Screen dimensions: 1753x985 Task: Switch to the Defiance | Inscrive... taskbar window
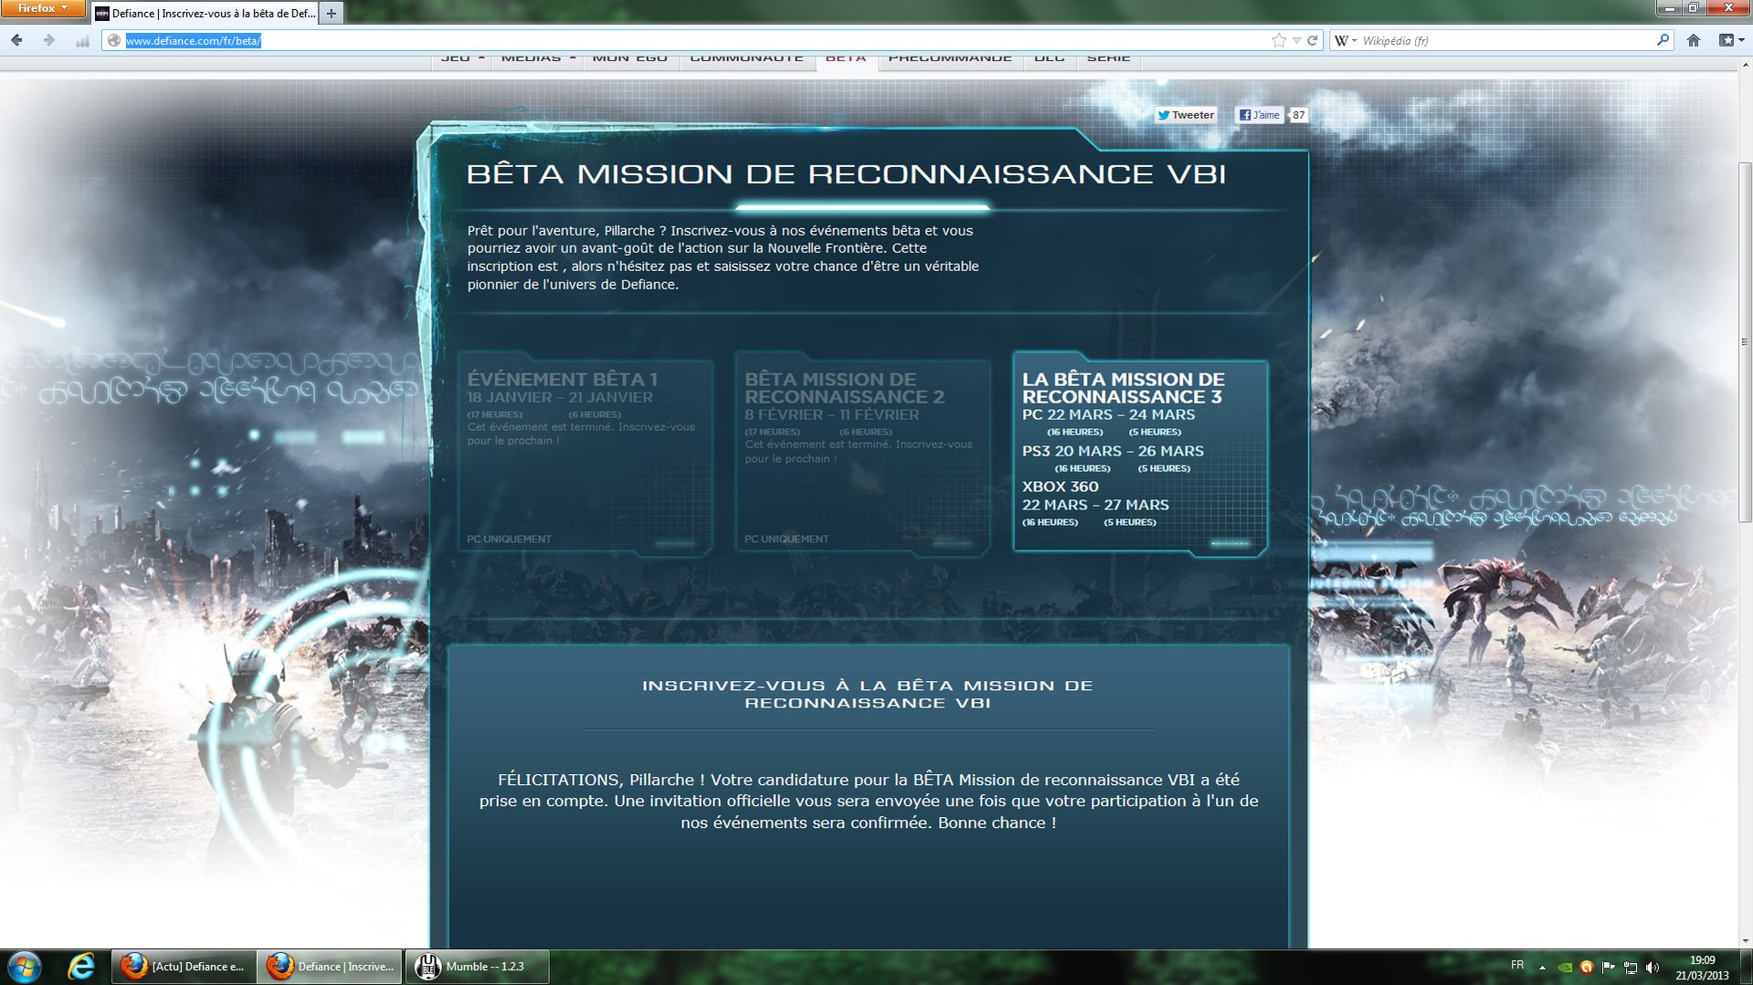pos(330,967)
